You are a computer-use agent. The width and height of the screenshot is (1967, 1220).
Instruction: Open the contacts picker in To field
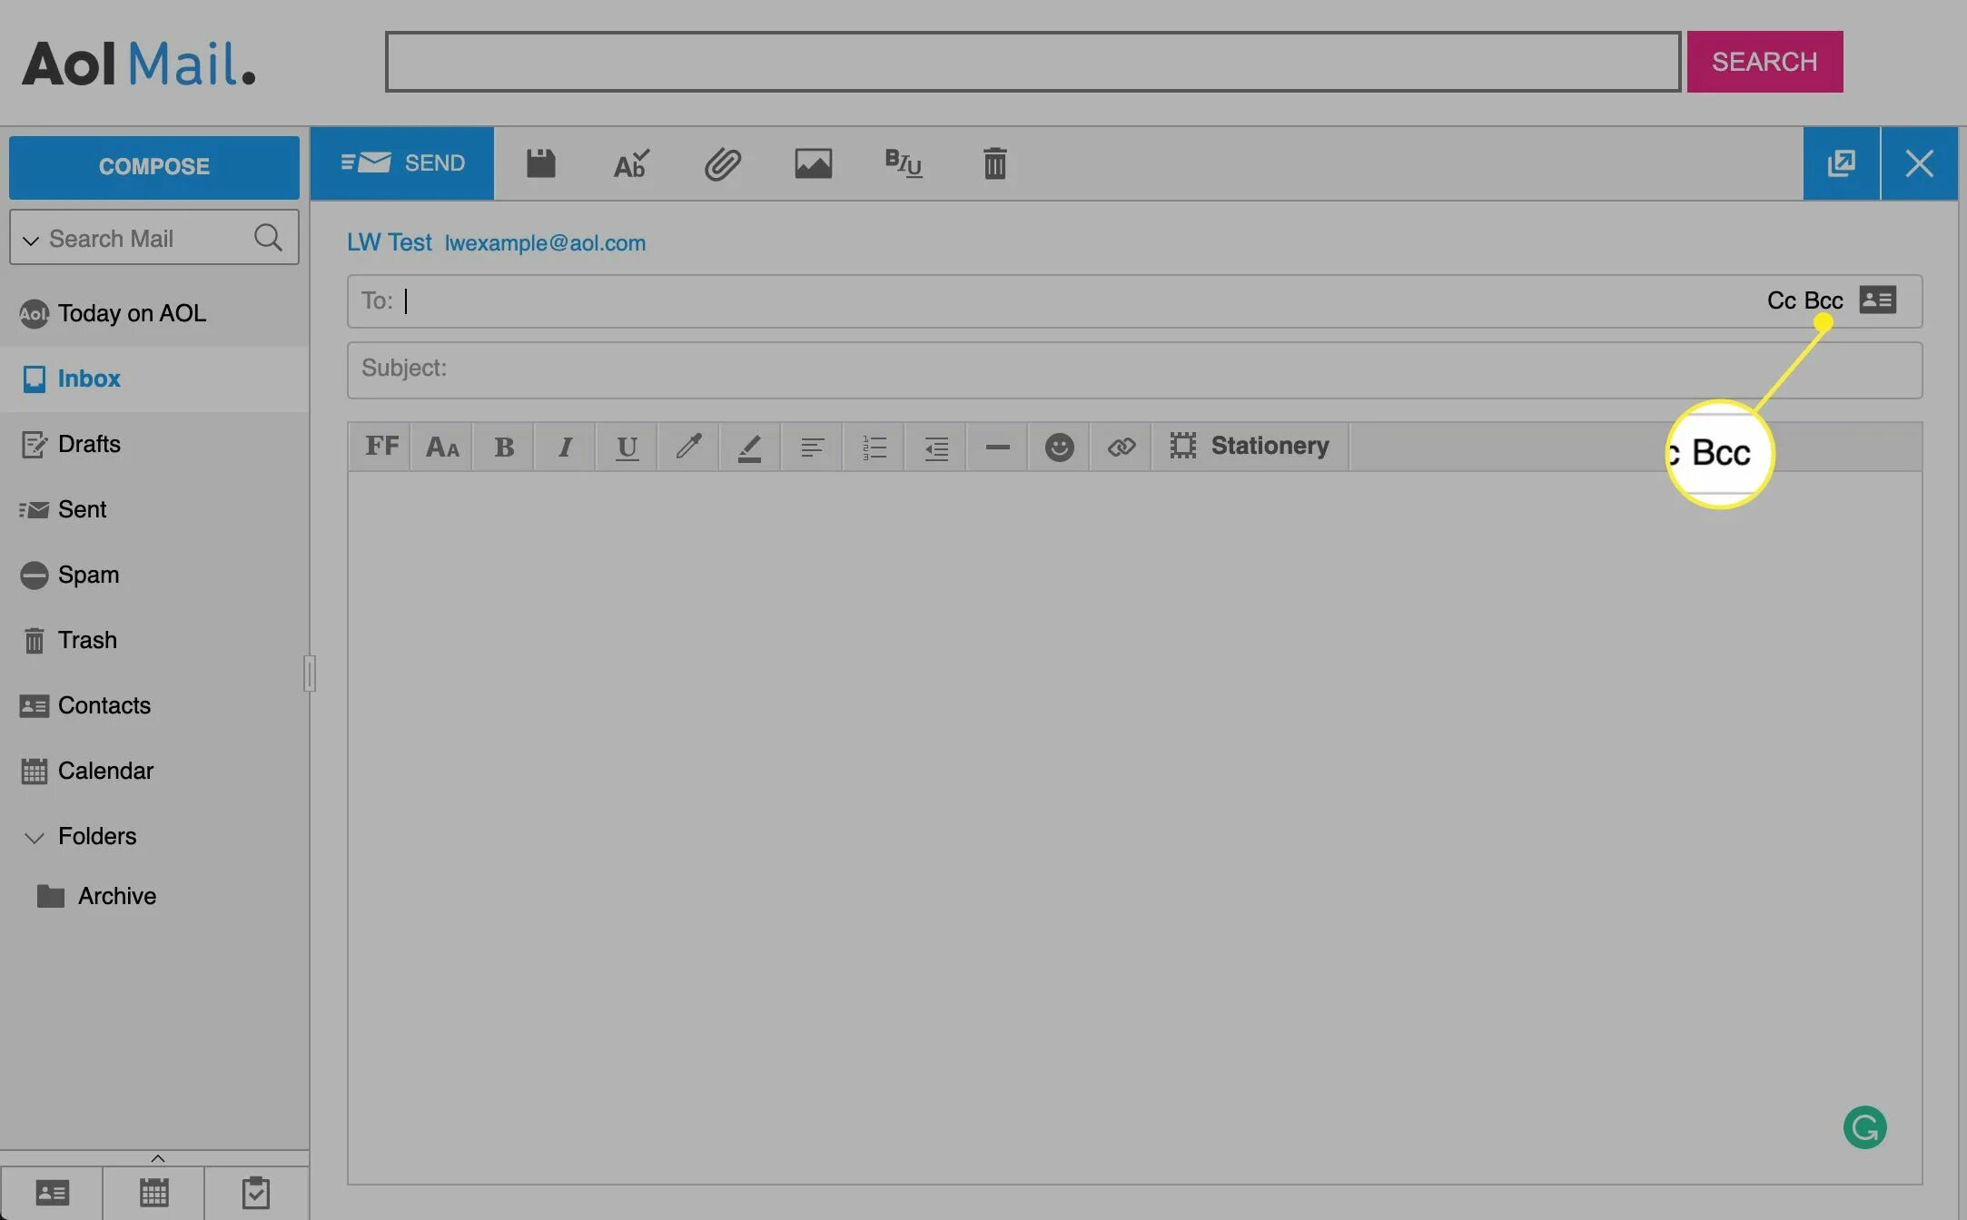click(1877, 300)
